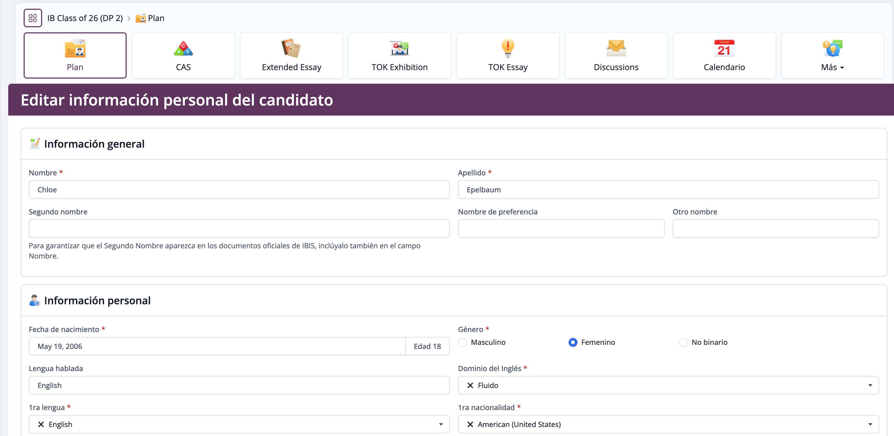This screenshot has width=894, height=436.
Task: Click IB Class of 26 breadcrumb link
Action: (x=85, y=18)
